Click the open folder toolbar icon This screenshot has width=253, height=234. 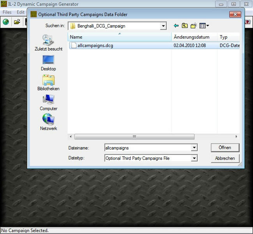pos(17,22)
